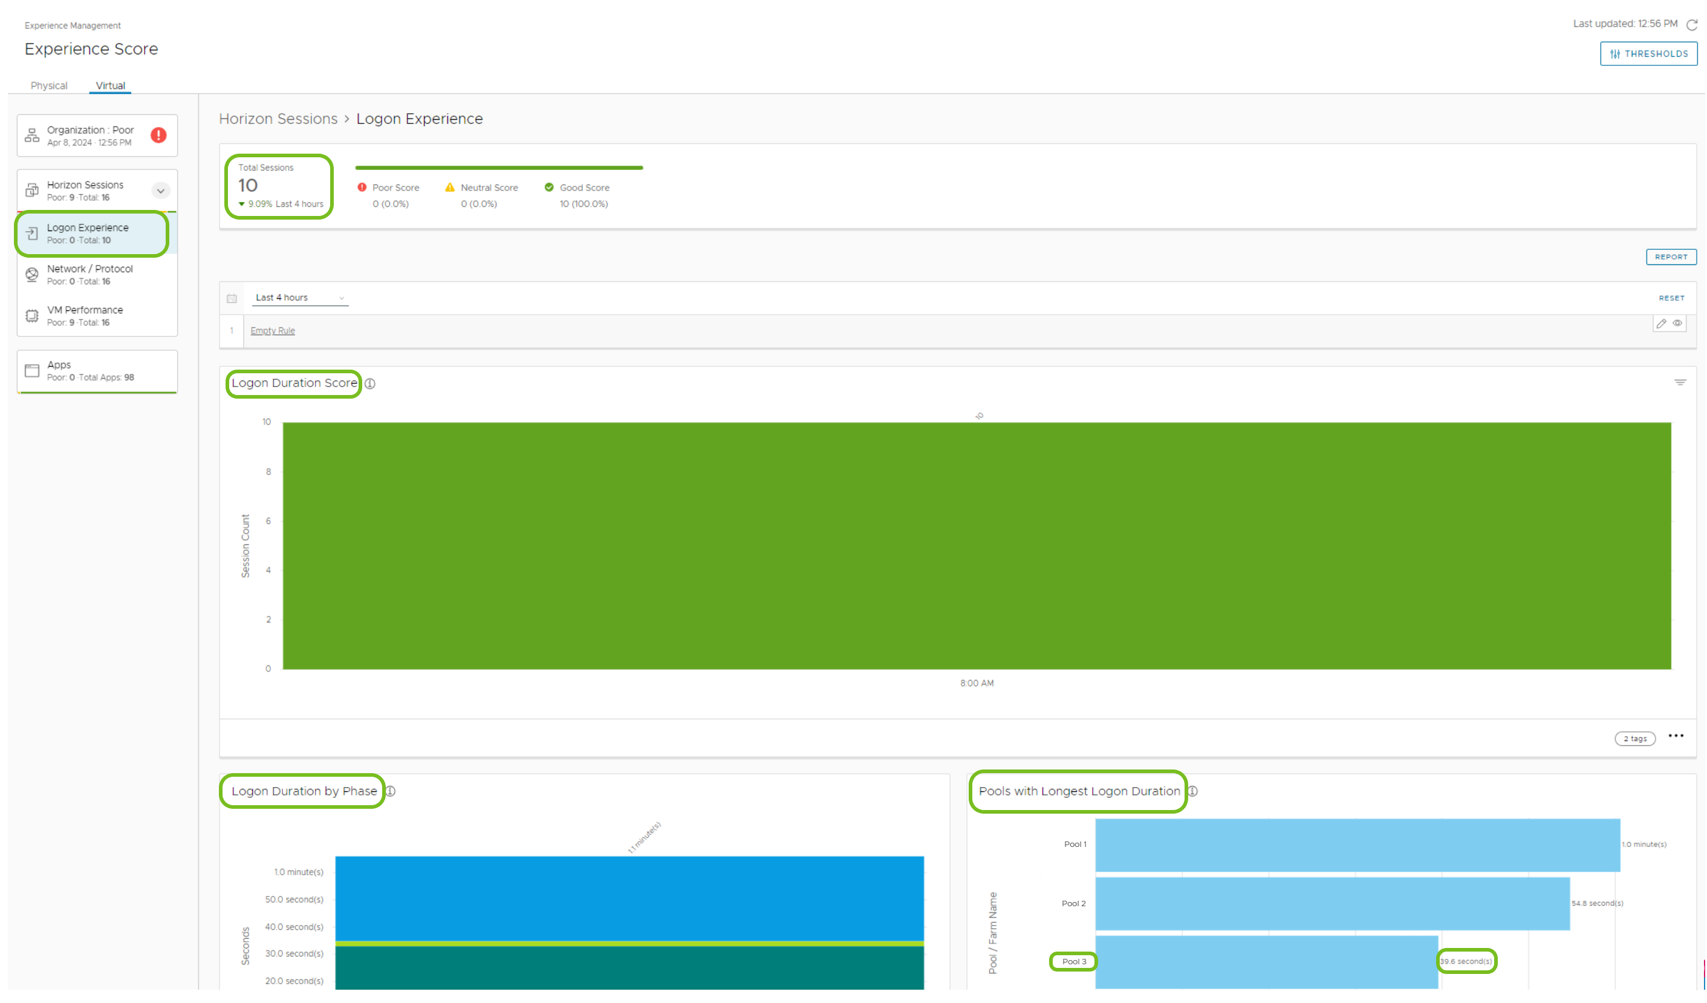Screen dimensions: 1707x1003
Task: Click the Apps sidebar icon
Action: pyautogui.click(x=32, y=370)
